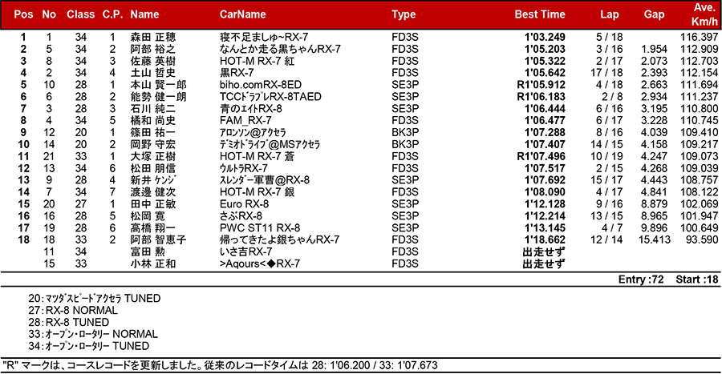Click the Pos column header
The height and width of the screenshot is (374, 722).
23,15
